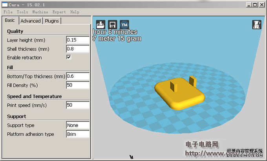Open the File menu
This screenshot has height=161, width=267.
click(8, 12)
